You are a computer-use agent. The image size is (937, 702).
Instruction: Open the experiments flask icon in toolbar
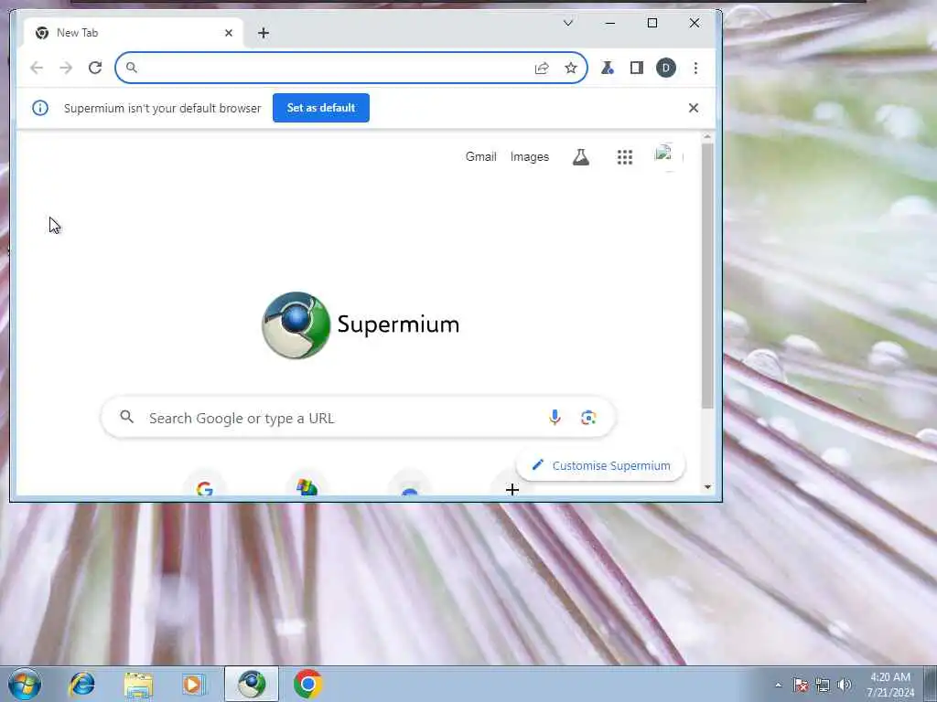pos(608,68)
